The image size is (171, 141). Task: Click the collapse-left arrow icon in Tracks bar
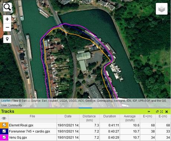149,112
